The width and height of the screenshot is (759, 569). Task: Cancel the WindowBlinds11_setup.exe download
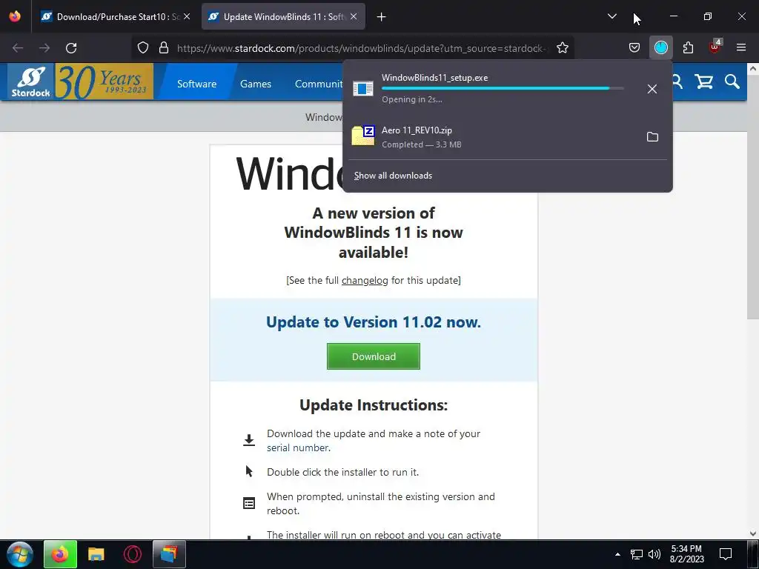click(652, 89)
